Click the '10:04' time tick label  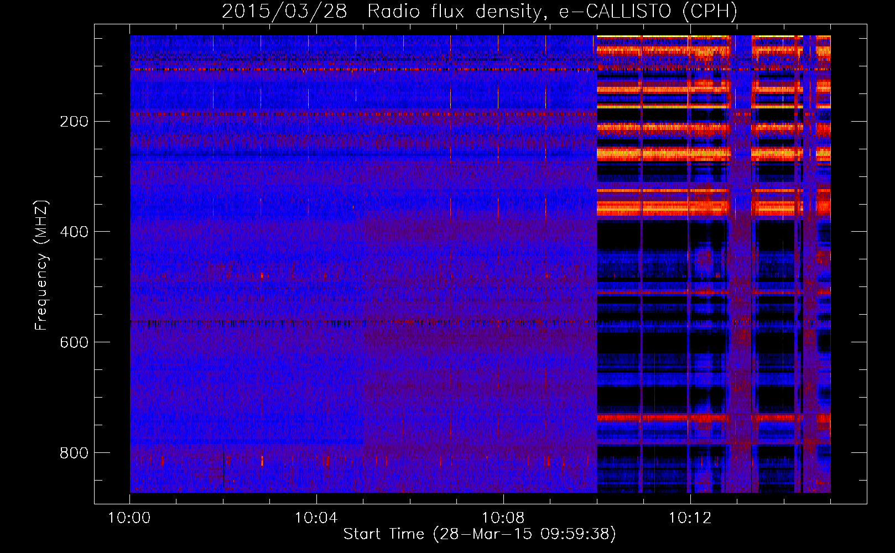(x=316, y=518)
